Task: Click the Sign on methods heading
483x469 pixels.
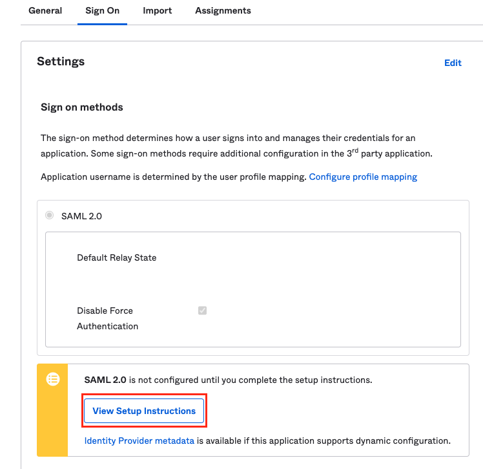Action: click(x=81, y=107)
